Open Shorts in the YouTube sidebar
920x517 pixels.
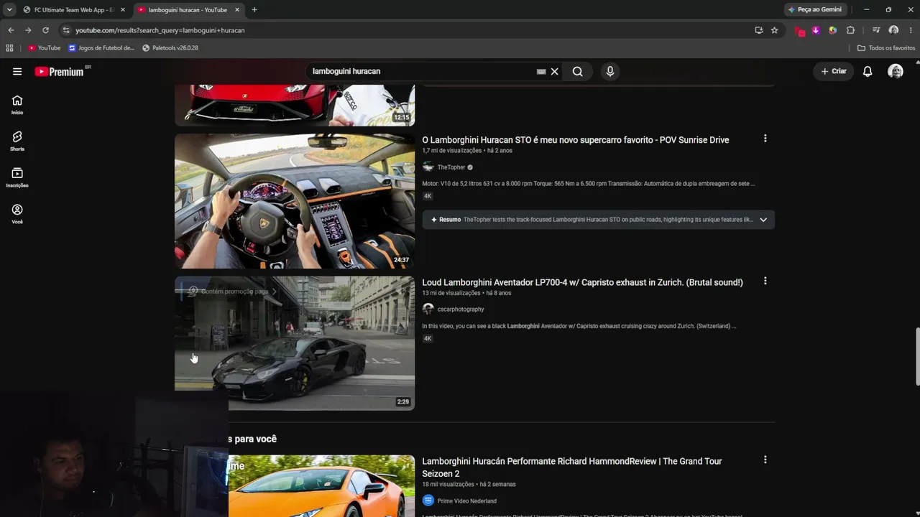[17, 141]
